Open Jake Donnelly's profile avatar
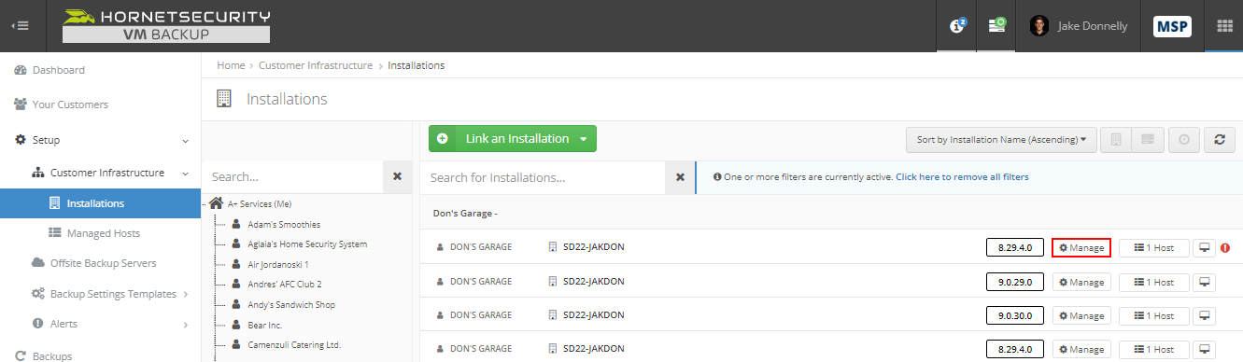Viewport: 1243px width, 362px height. tap(1039, 26)
